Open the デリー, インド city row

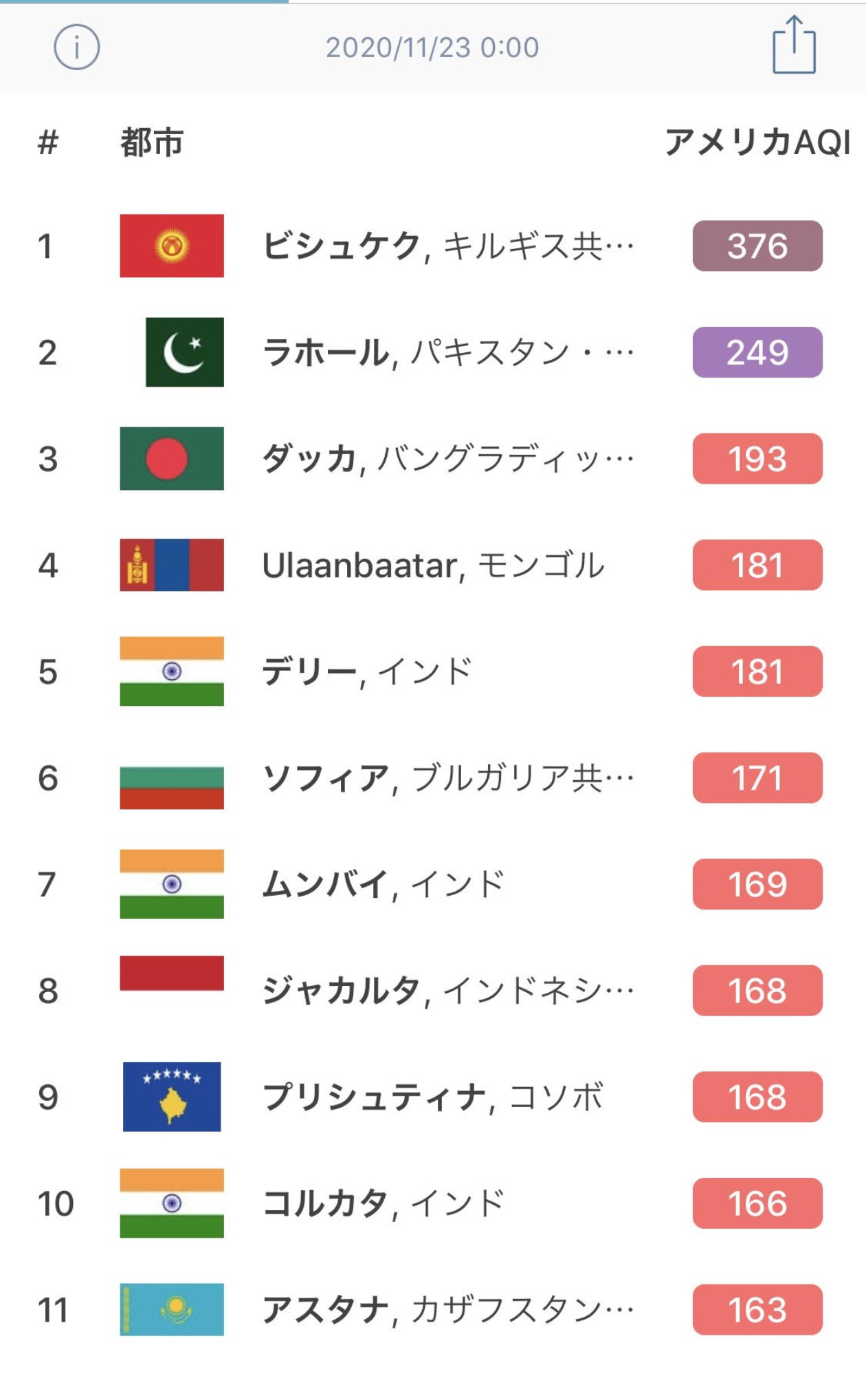click(x=433, y=671)
